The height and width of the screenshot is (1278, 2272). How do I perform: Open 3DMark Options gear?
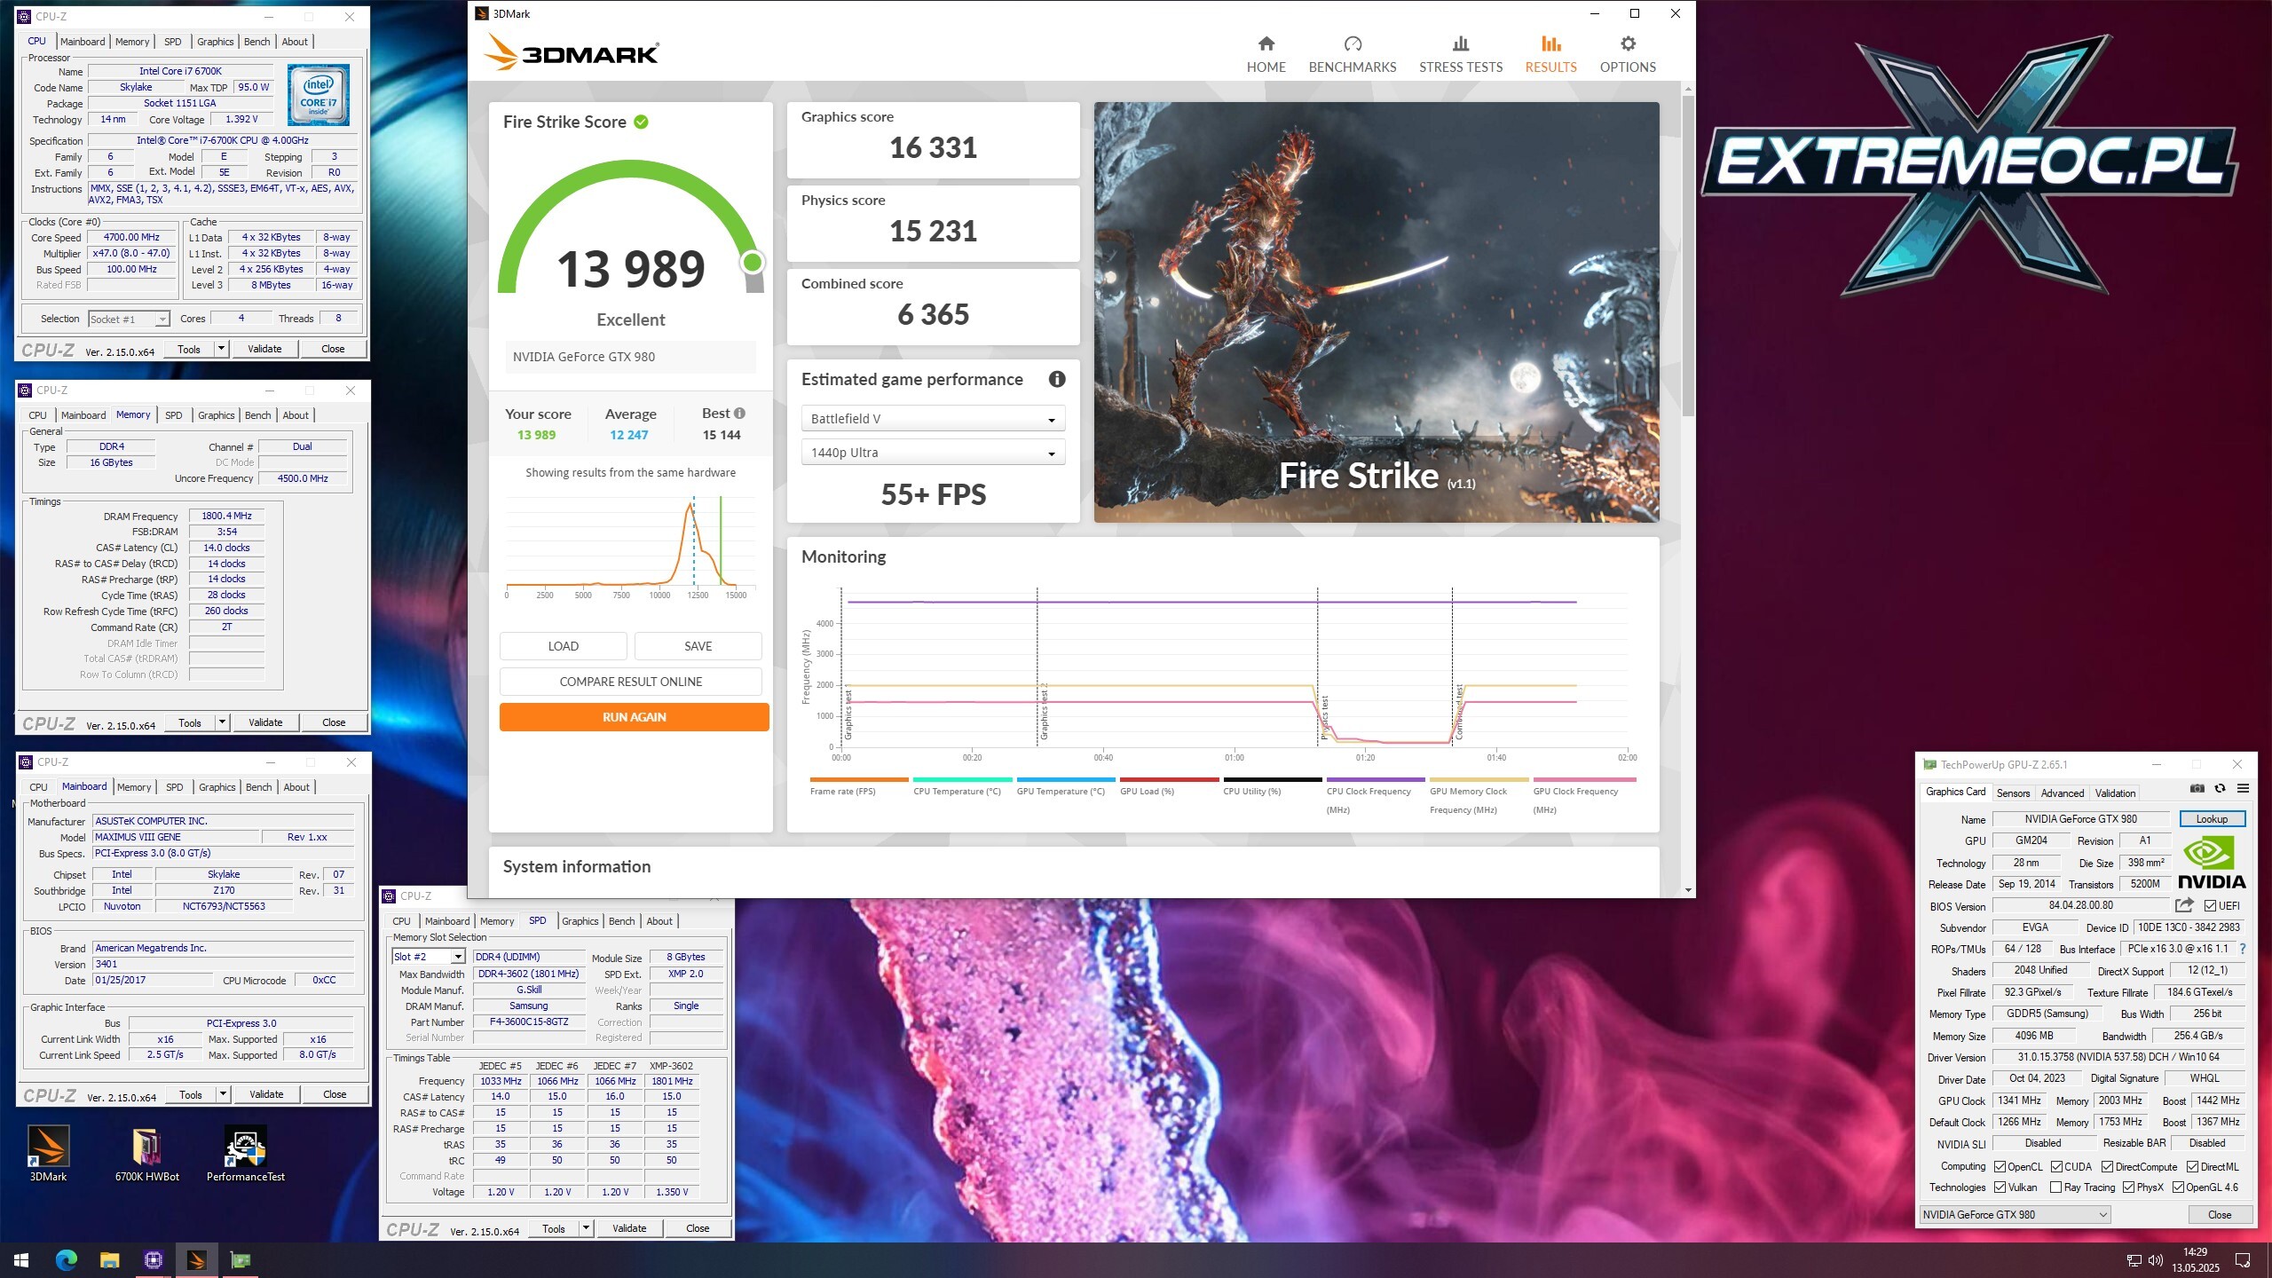[x=1627, y=44]
